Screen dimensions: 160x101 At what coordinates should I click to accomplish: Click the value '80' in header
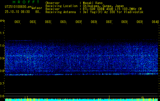click(38, 12)
